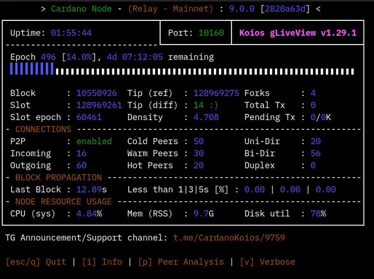Click the Block value 10550926
This screenshot has width=374, height=279.
coord(97,93)
